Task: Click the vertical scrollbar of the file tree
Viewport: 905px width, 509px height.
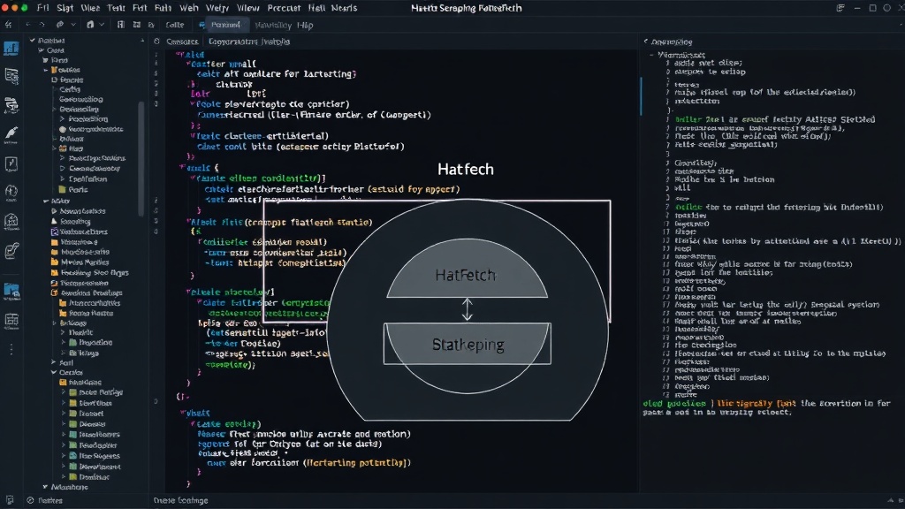Action: [x=141, y=159]
